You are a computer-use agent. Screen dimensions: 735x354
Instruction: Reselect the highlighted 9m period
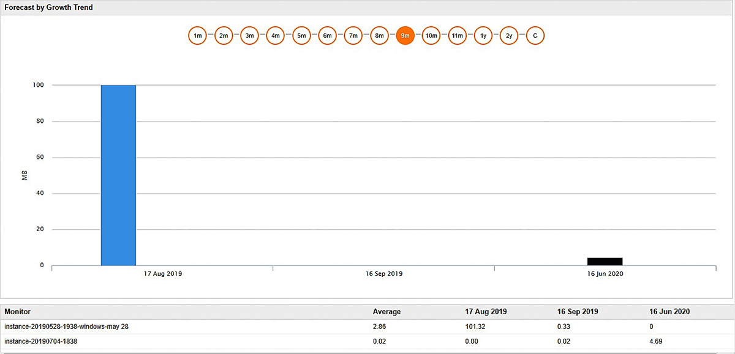click(x=405, y=35)
